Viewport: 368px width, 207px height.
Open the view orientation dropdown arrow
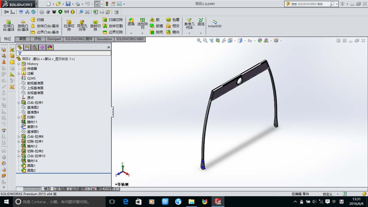235,41
